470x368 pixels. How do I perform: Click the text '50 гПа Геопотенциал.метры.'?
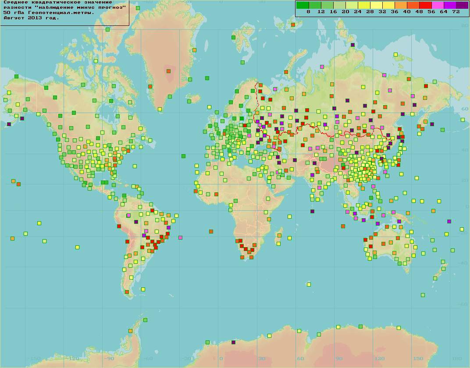click(x=49, y=13)
